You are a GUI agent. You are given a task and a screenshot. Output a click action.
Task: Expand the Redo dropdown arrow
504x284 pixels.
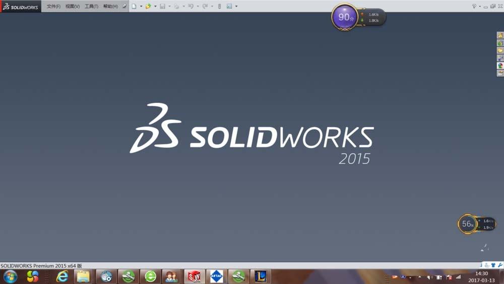pos(212,6)
